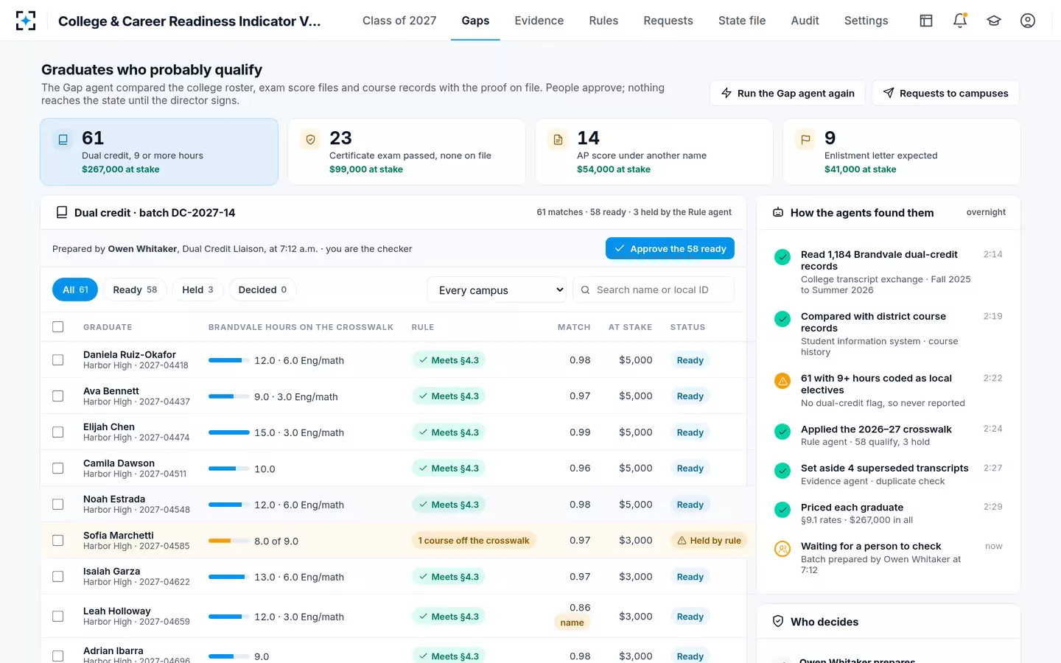Click the flag icon on the Enlistment letter card

click(806, 138)
